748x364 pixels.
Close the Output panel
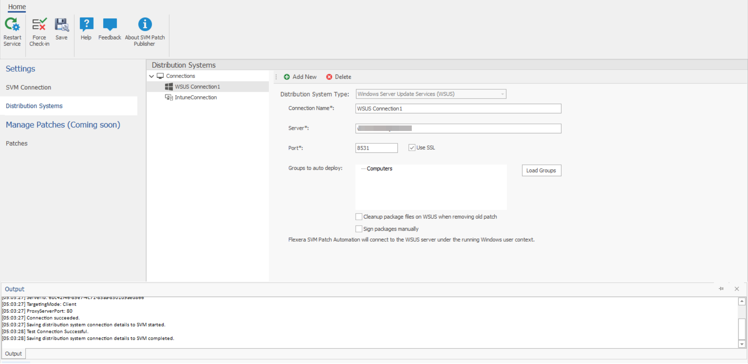737,289
